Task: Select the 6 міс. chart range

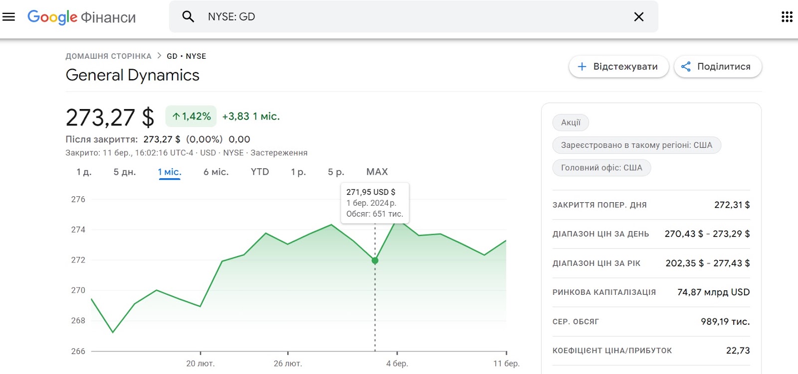Action: click(x=216, y=172)
